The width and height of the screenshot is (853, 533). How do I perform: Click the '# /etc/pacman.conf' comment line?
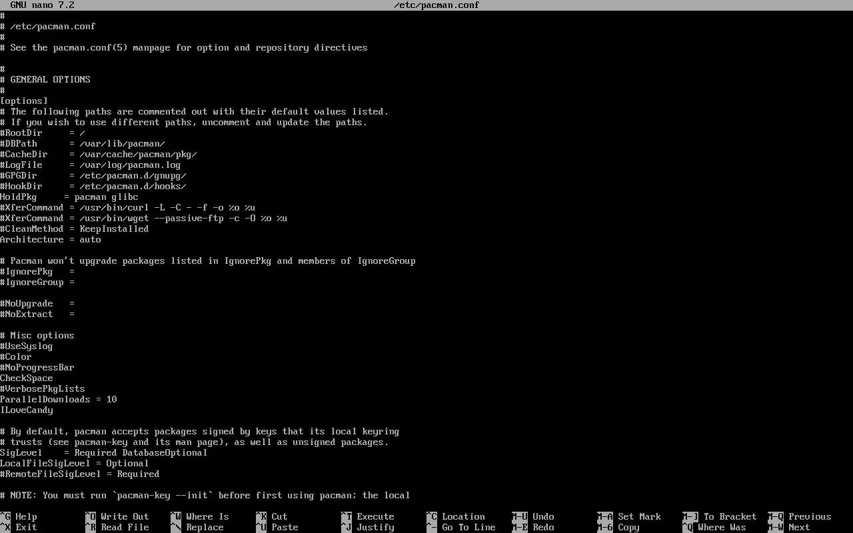[x=48, y=26]
